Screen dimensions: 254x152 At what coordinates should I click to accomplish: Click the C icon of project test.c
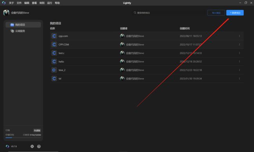pos(54,53)
